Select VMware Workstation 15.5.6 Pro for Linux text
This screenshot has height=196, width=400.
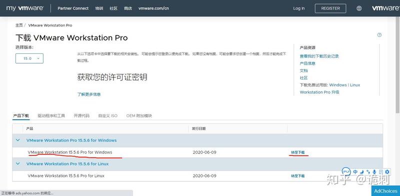point(66,176)
